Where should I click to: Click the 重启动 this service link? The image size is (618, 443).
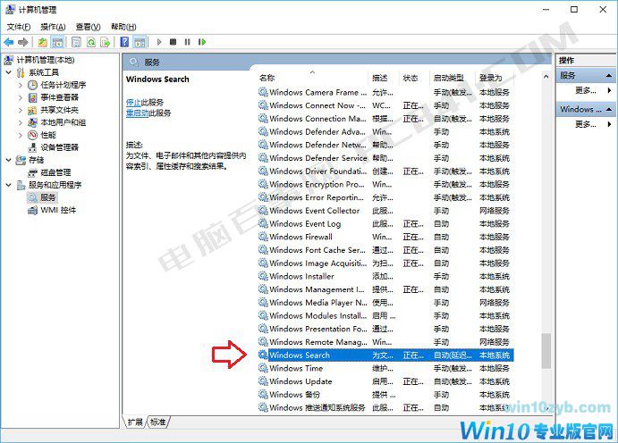coord(137,113)
